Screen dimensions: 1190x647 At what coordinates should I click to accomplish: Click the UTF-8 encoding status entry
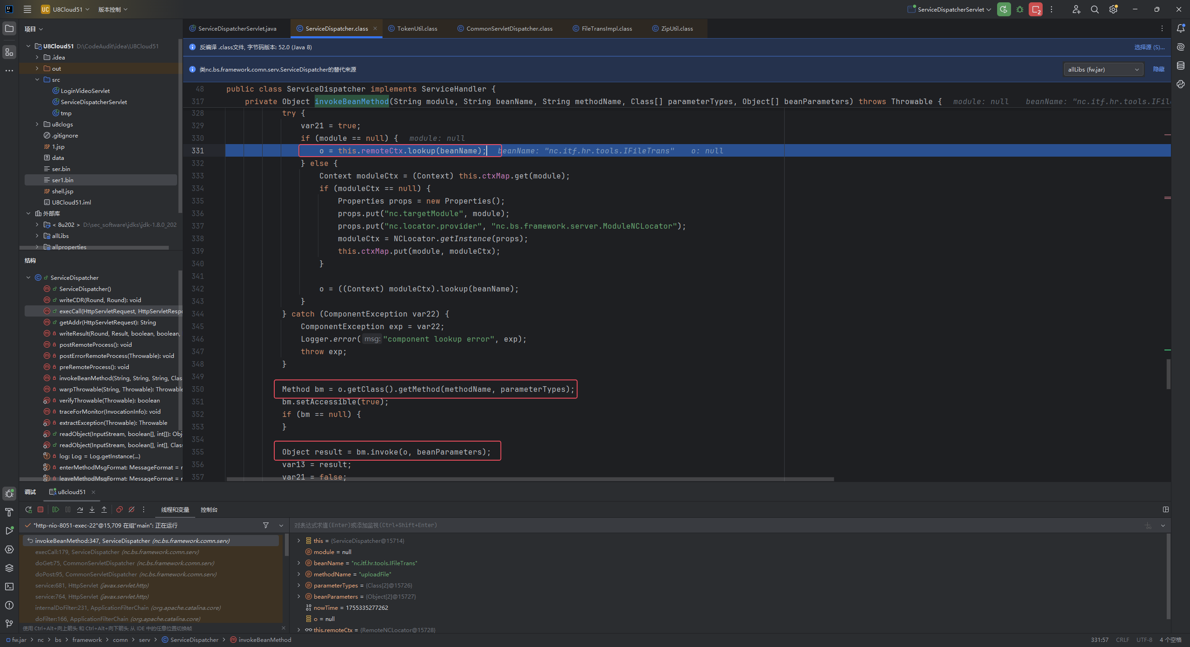coord(1144,640)
